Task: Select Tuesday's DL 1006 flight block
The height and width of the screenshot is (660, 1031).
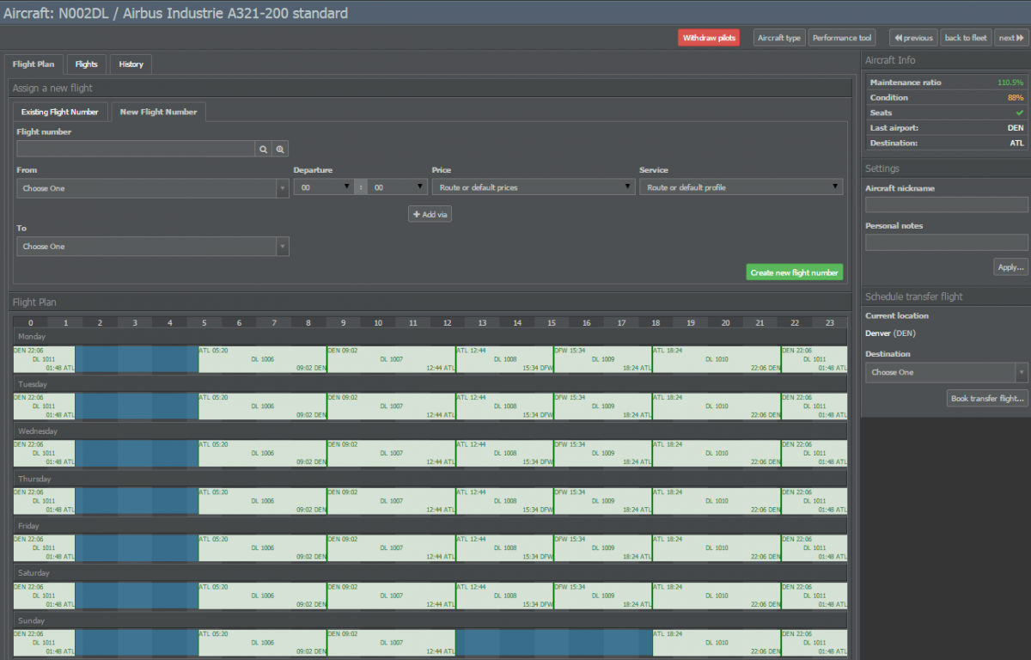Action: click(263, 406)
